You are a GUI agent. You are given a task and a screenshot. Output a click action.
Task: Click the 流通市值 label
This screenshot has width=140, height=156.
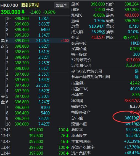tap(79, 124)
